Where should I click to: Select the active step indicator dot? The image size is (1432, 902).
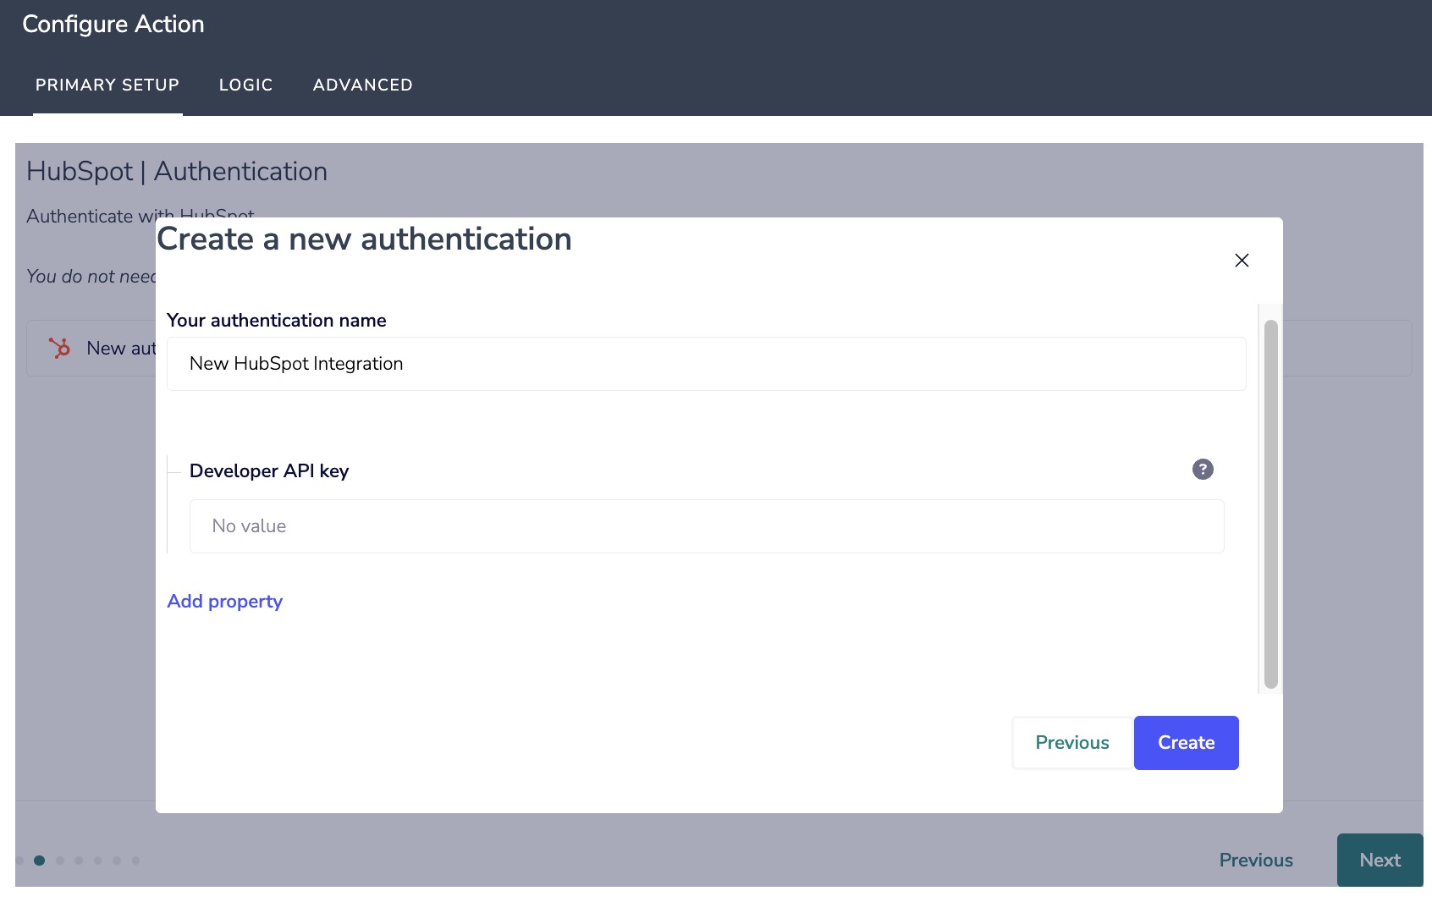point(39,861)
